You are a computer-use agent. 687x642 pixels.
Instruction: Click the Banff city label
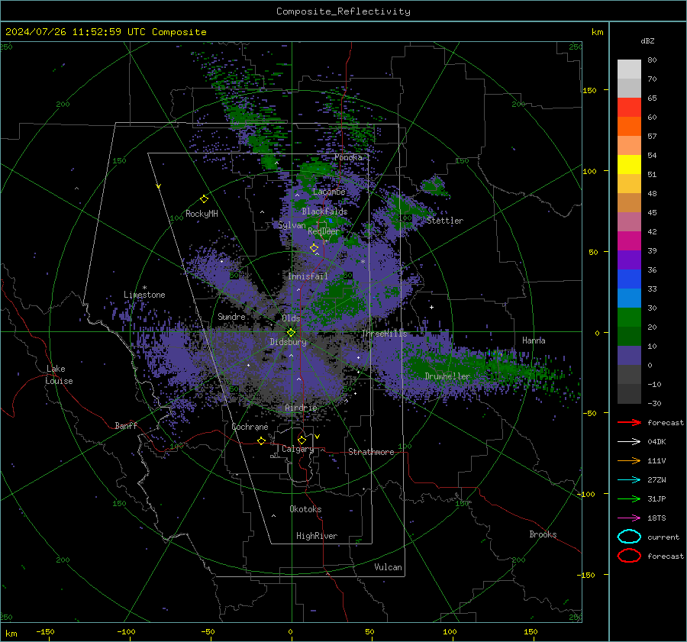(x=126, y=425)
